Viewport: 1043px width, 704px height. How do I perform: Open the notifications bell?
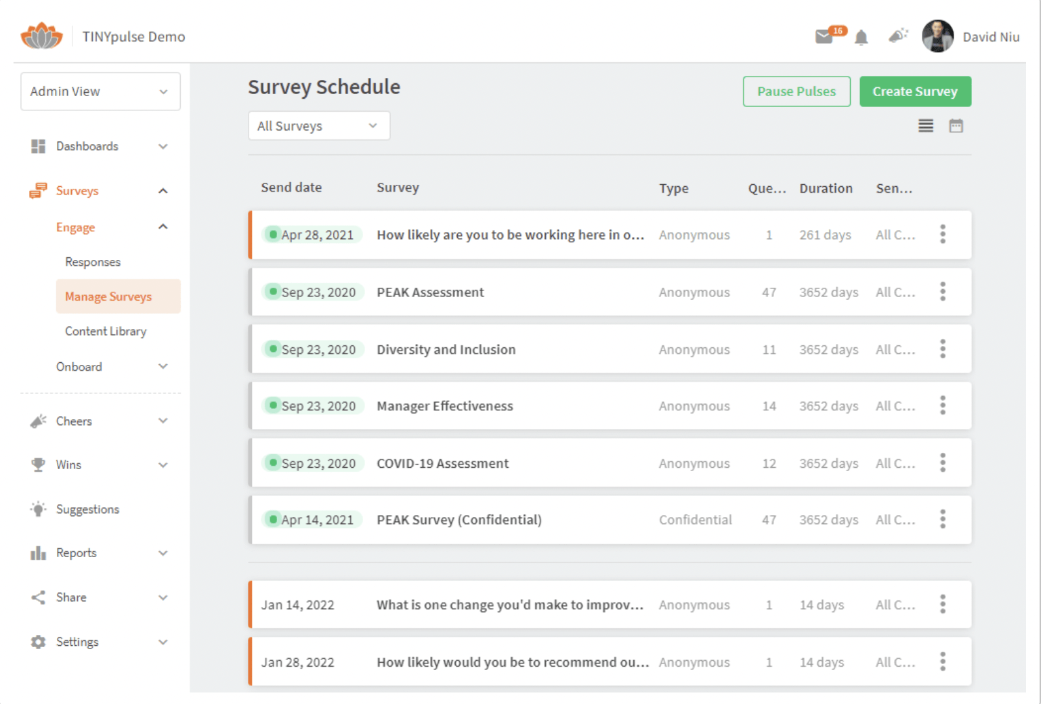tap(861, 37)
